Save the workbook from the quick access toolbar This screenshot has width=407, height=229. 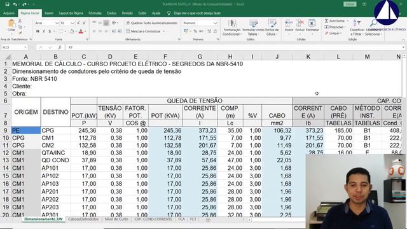point(7,4)
